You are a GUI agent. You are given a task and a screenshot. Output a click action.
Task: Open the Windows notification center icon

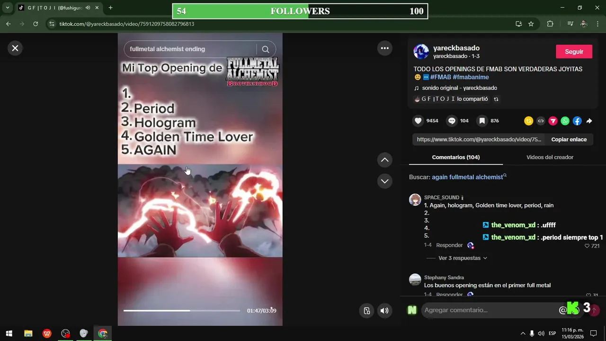pos(594,333)
